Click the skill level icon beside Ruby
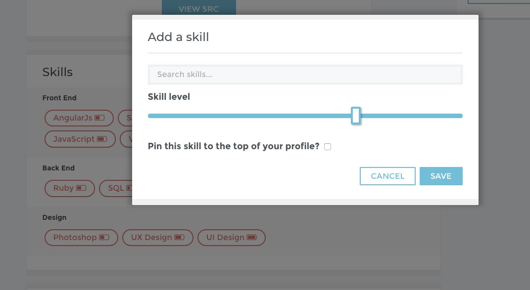The width and height of the screenshot is (530, 290). (x=81, y=188)
